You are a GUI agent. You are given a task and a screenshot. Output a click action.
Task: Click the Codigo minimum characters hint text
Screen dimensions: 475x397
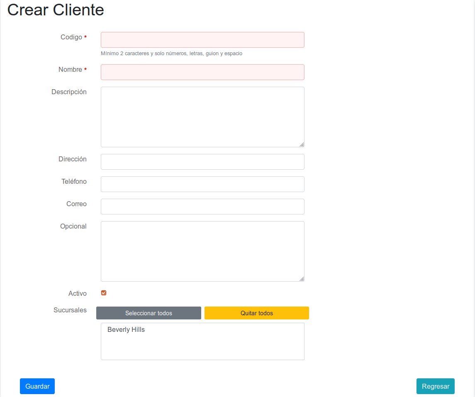click(x=171, y=54)
